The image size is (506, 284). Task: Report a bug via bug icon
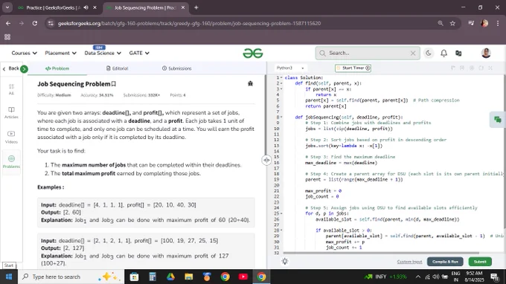tap(250, 83)
